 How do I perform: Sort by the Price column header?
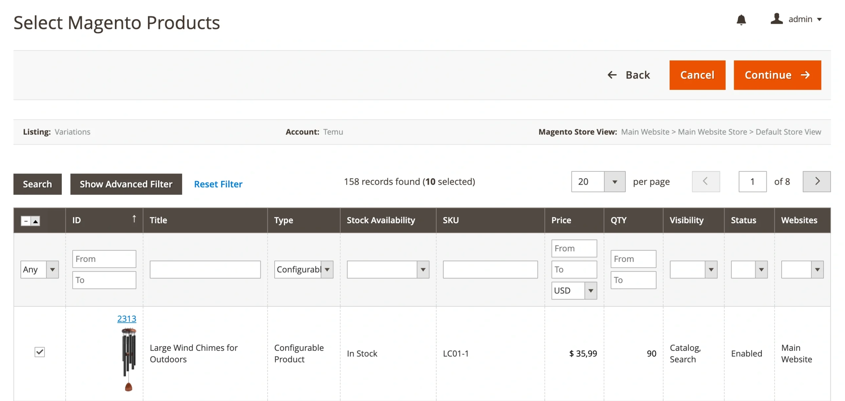(x=561, y=220)
